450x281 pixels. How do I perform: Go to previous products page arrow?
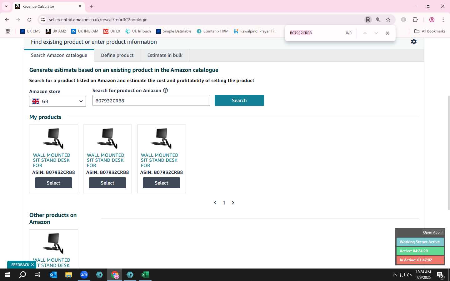(215, 203)
